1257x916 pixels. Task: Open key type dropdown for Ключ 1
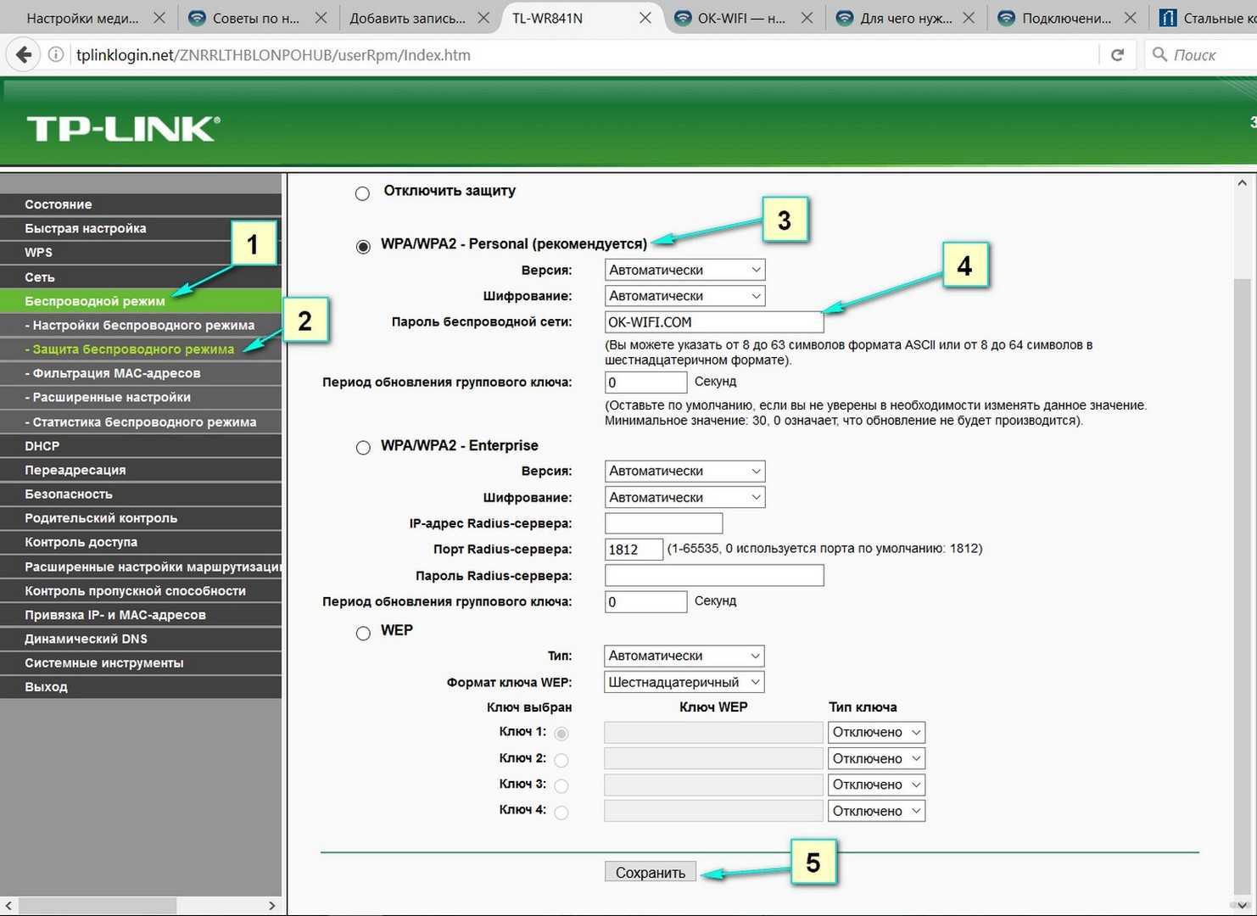pos(876,732)
